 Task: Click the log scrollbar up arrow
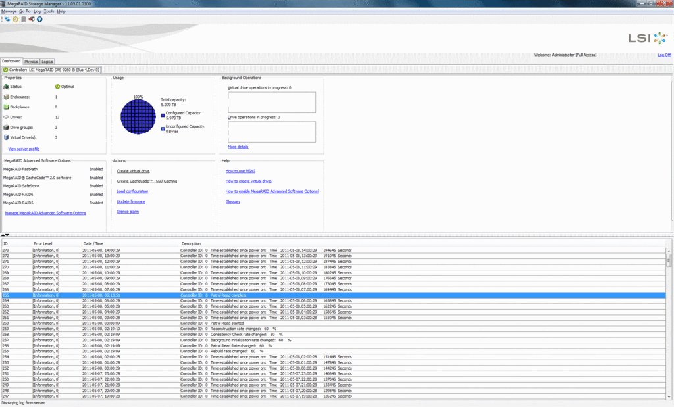(x=669, y=251)
